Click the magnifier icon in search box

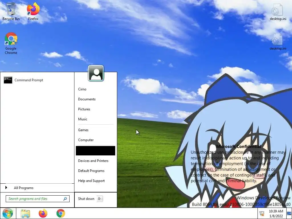tap(65, 199)
